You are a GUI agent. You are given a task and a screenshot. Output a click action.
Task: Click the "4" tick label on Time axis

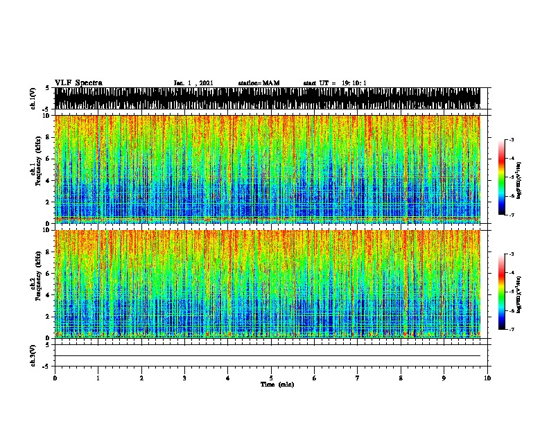point(228,378)
